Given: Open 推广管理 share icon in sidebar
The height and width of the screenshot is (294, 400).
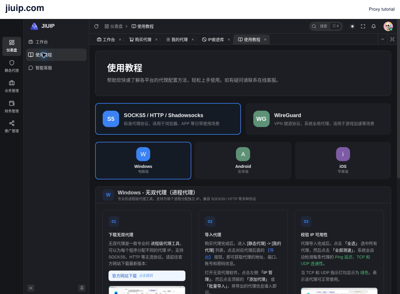Looking at the screenshot, I should pos(12,127).
